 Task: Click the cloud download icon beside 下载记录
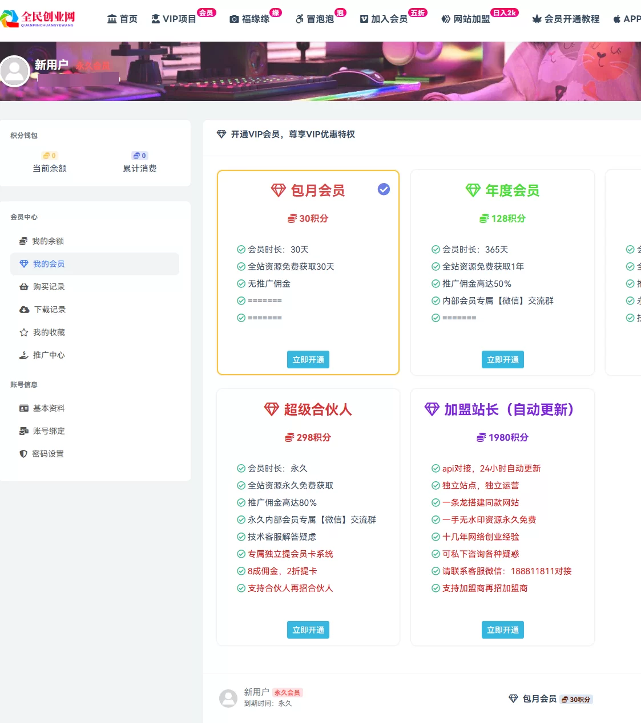tap(24, 310)
